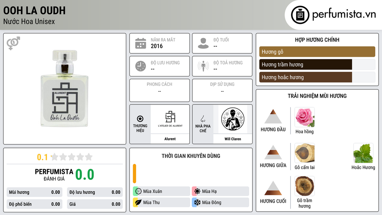Click the Mùa Đông snowflake icon
This screenshot has width=382, height=215.
pos(197,202)
